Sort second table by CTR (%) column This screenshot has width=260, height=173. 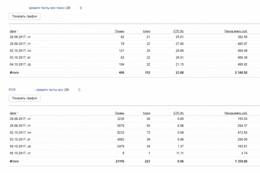(x=178, y=113)
